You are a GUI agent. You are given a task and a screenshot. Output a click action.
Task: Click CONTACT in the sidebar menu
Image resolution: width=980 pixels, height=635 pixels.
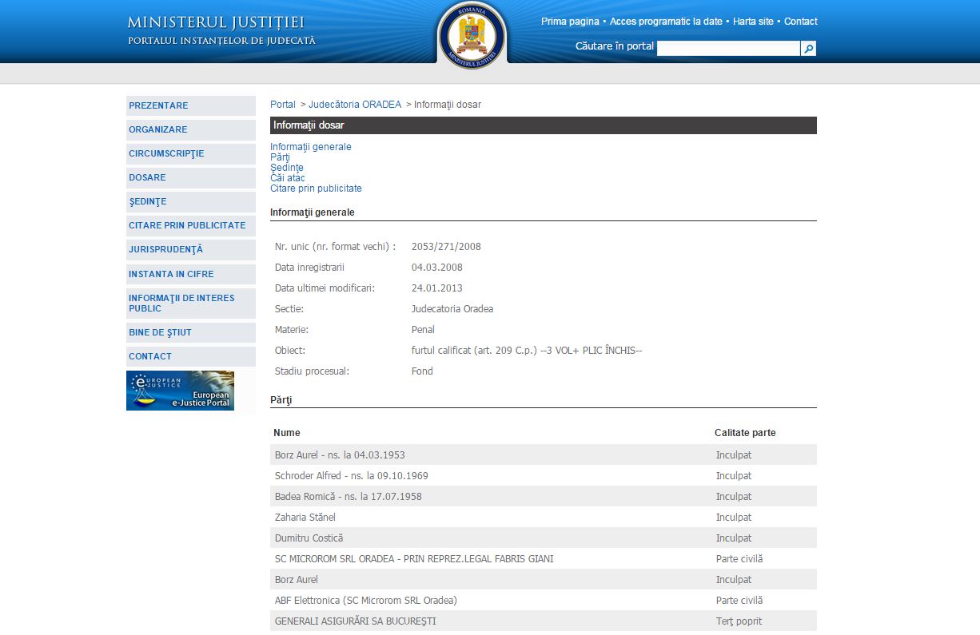point(191,356)
